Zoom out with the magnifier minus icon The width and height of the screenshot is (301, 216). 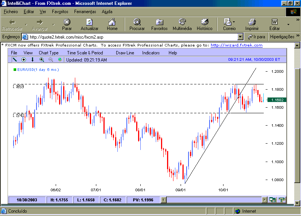[x=51, y=60]
